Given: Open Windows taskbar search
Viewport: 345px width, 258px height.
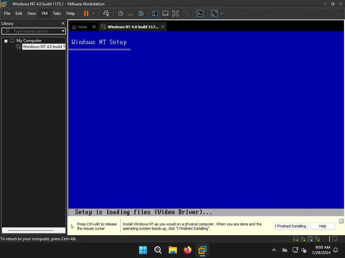Looking at the screenshot, I should (158, 250).
